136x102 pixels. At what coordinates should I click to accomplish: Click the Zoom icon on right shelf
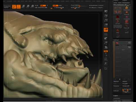[106, 16]
